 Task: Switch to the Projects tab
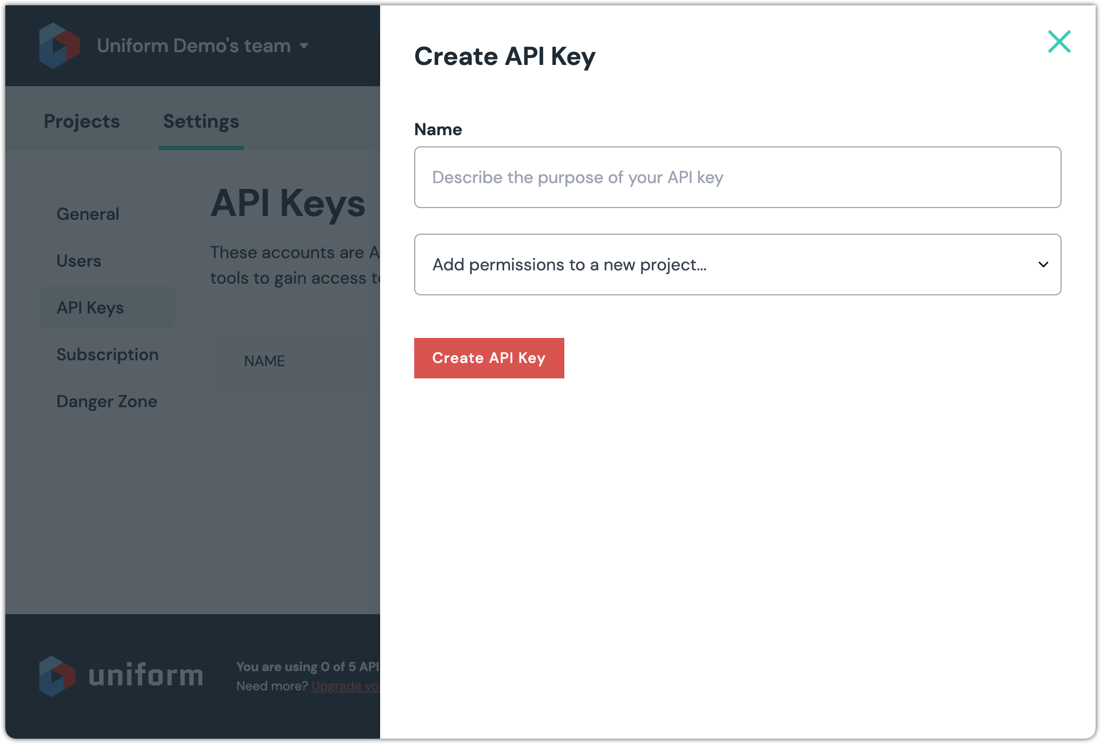(x=82, y=121)
